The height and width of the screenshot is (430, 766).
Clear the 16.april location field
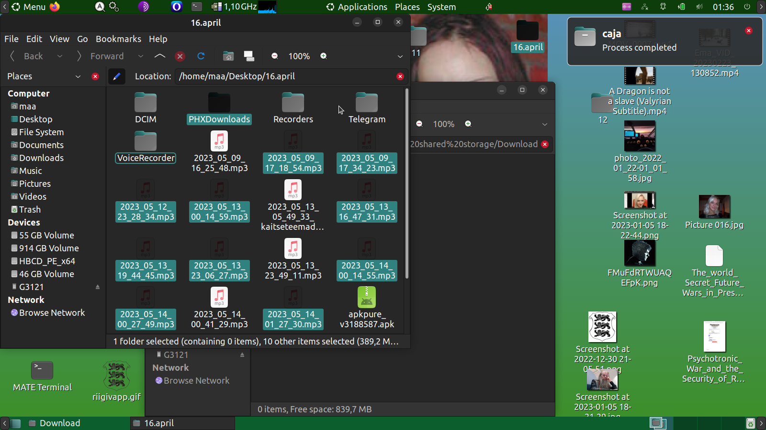point(400,76)
